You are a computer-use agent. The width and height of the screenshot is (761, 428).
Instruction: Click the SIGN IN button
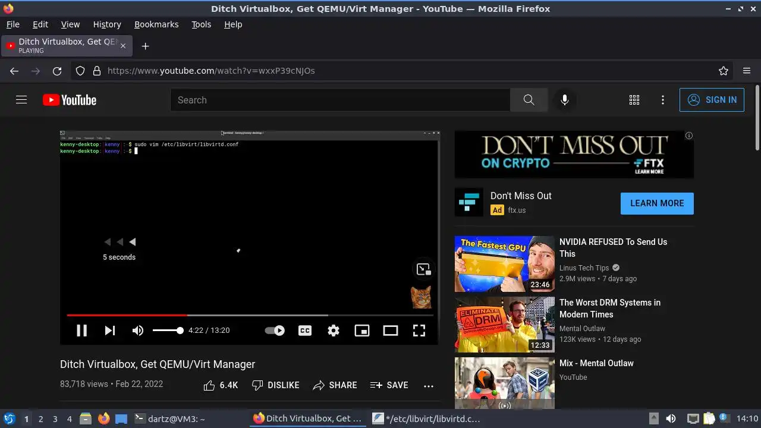[x=712, y=100]
